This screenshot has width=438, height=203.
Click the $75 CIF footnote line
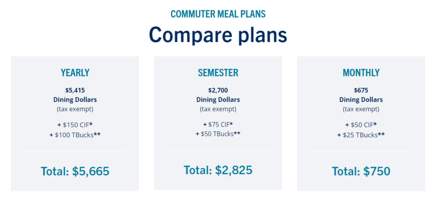click(x=218, y=124)
